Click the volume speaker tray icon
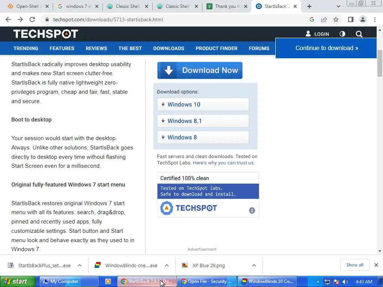Viewport: 383px width, 287px height. click(x=345, y=282)
